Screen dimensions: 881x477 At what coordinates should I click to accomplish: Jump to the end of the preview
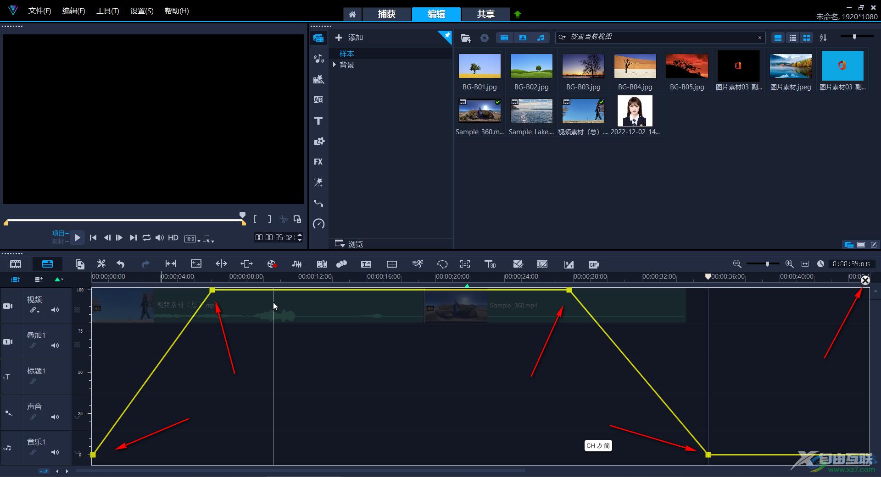point(133,237)
